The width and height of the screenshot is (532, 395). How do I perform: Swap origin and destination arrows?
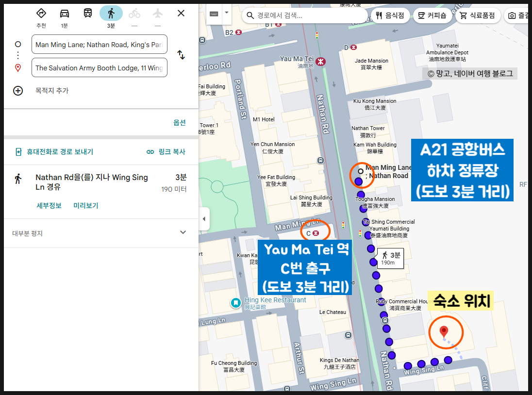tap(181, 55)
